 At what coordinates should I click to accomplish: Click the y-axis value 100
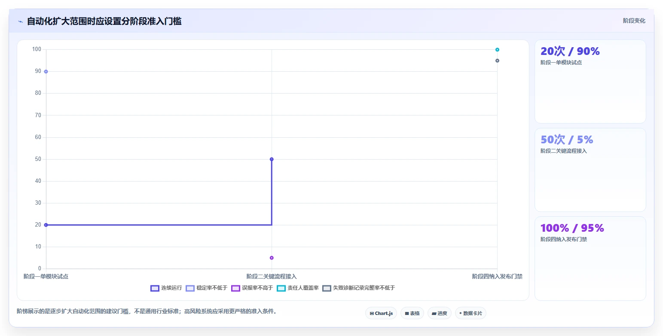pos(37,49)
